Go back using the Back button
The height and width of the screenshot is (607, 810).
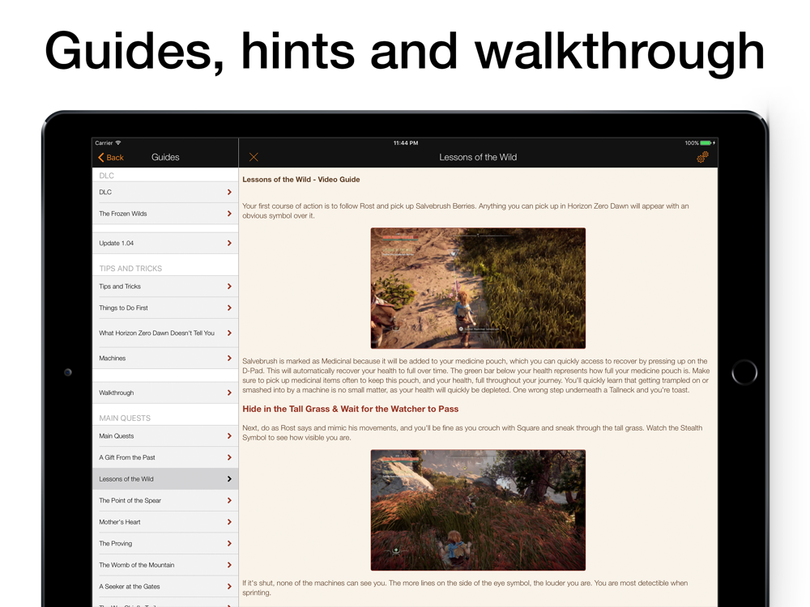pos(111,158)
